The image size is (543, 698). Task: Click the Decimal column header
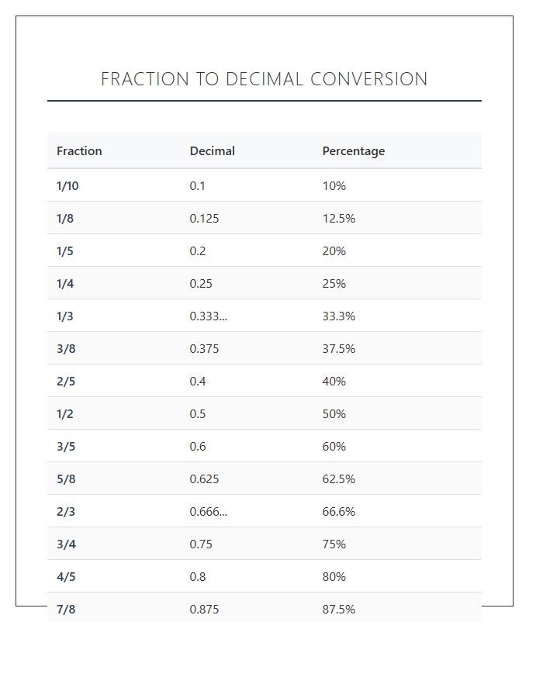(x=212, y=151)
